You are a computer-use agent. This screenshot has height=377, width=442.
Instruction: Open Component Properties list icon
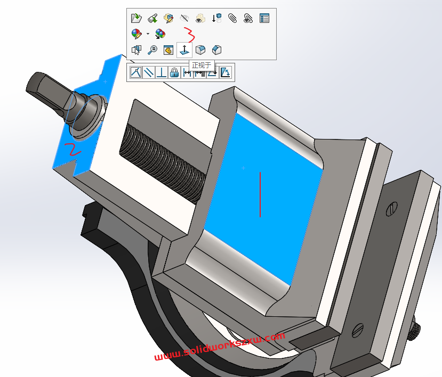[264, 18]
